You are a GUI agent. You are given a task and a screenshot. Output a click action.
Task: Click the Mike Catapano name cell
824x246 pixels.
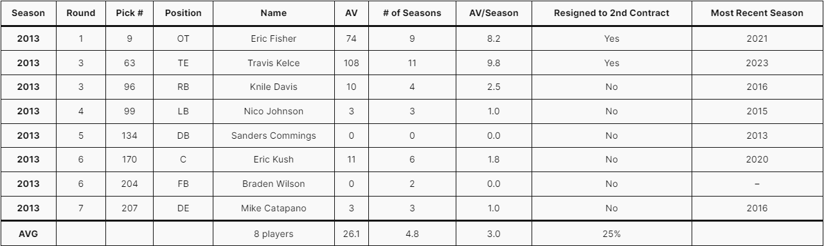click(274, 209)
